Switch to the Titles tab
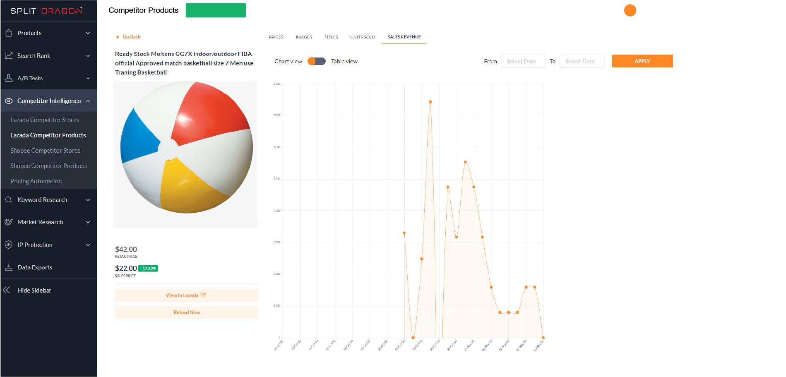The width and height of the screenshot is (786, 377). click(x=331, y=37)
